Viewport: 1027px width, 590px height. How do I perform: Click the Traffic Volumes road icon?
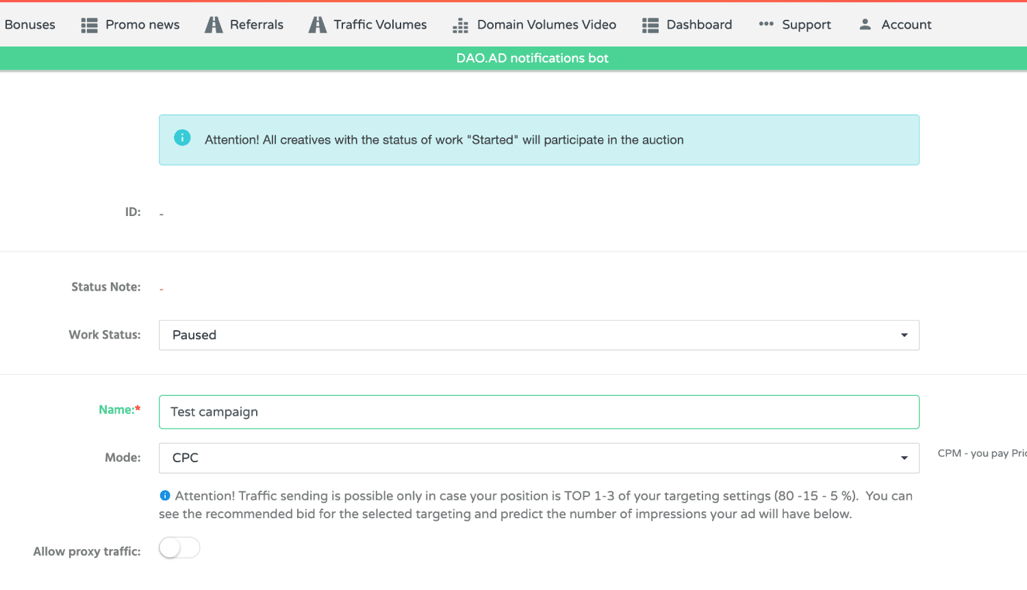pos(318,25)
